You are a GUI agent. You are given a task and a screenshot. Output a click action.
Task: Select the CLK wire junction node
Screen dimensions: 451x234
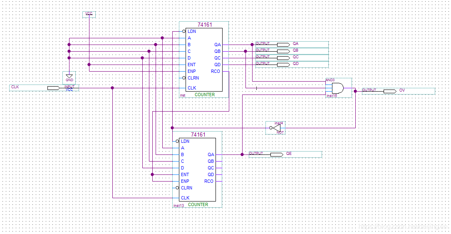(x=112, y=88)
